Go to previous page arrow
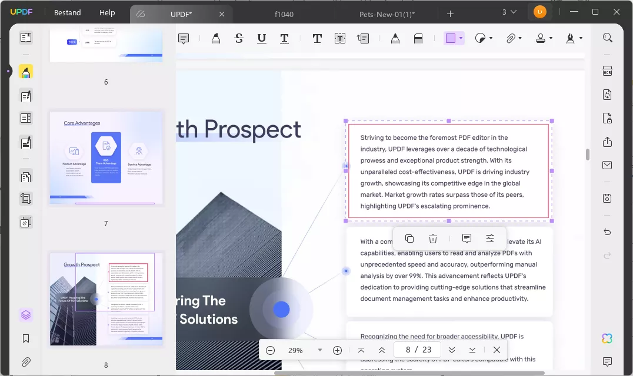Image resolution: width=633 pixels, height=376 pixels. click(x=381, y=350)
